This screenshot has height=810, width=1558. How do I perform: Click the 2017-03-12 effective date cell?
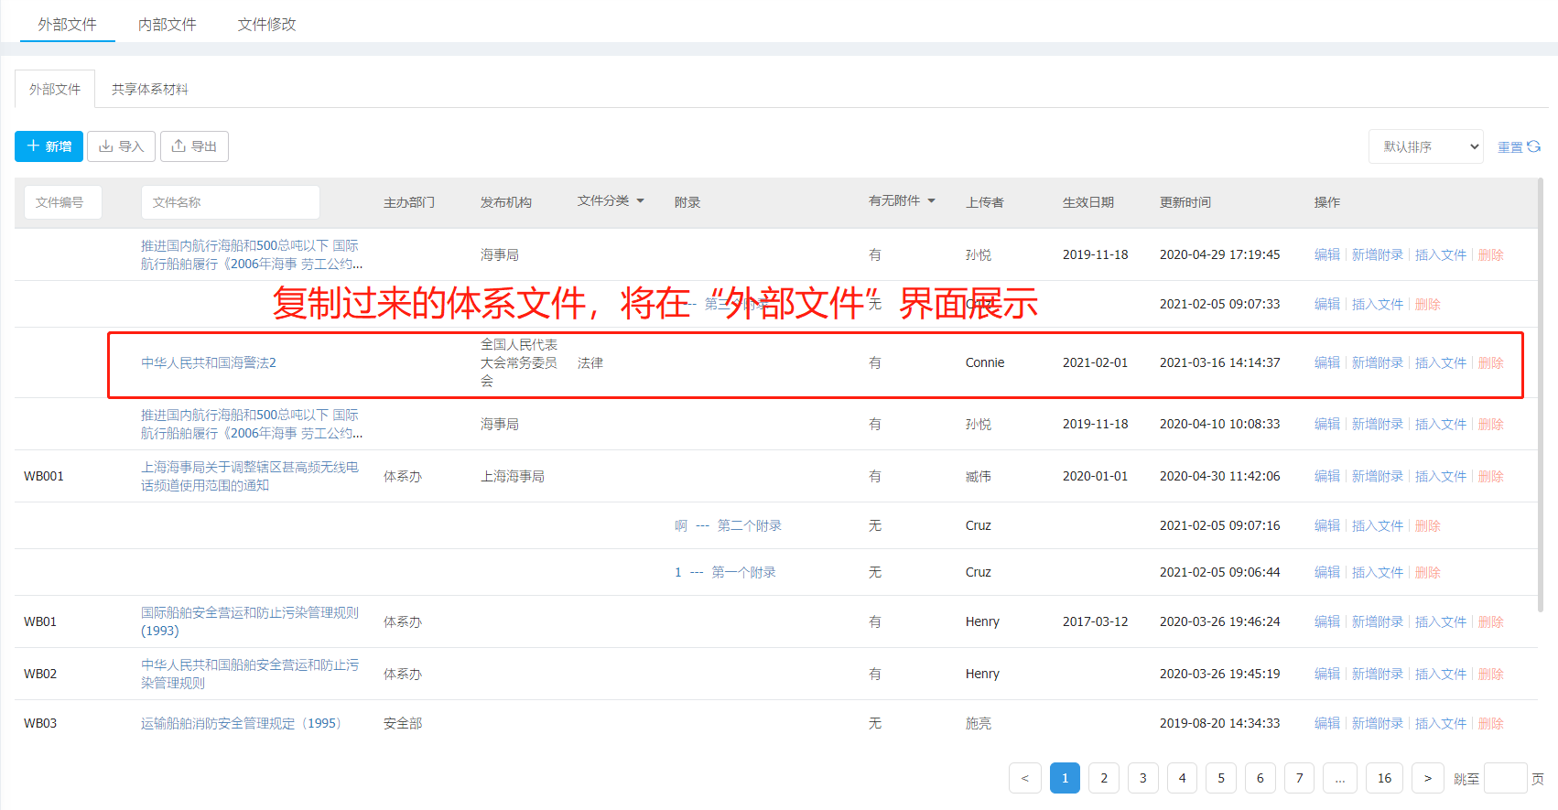[1095, 621]
